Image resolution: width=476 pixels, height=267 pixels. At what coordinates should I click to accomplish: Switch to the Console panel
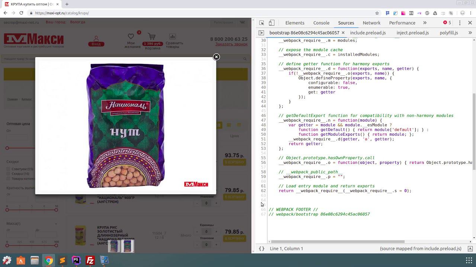pos(321,23)
